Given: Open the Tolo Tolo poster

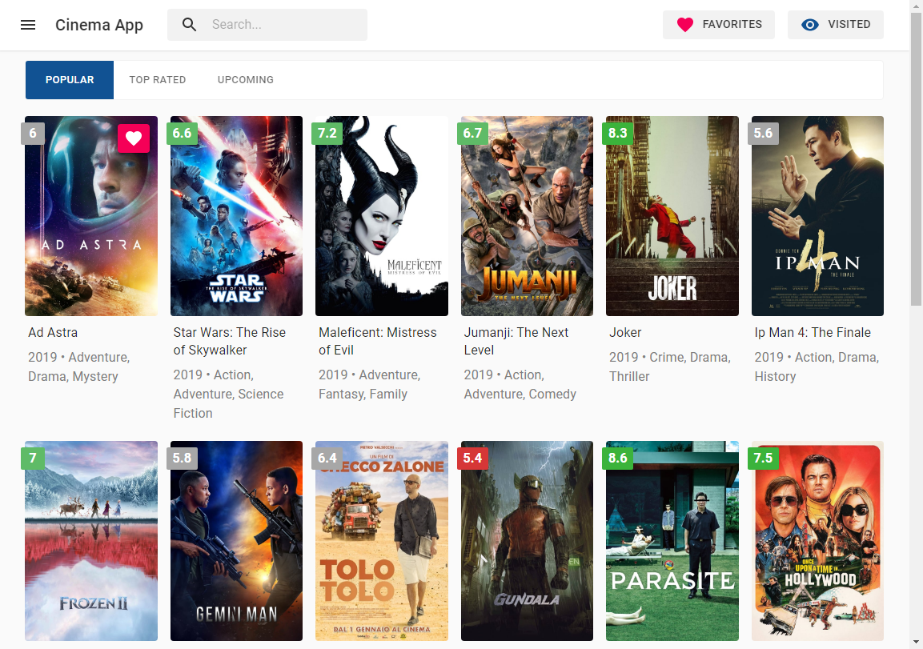Looking at the screenshot, I should pyautogui.click(x=381, y=541).
